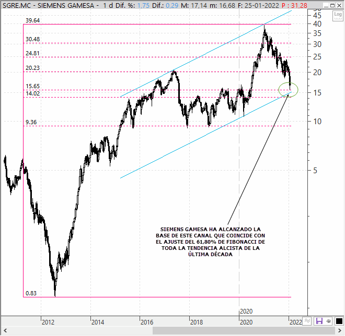
Task: Click the Dif. value 0,29
Action: coord(172,5)
